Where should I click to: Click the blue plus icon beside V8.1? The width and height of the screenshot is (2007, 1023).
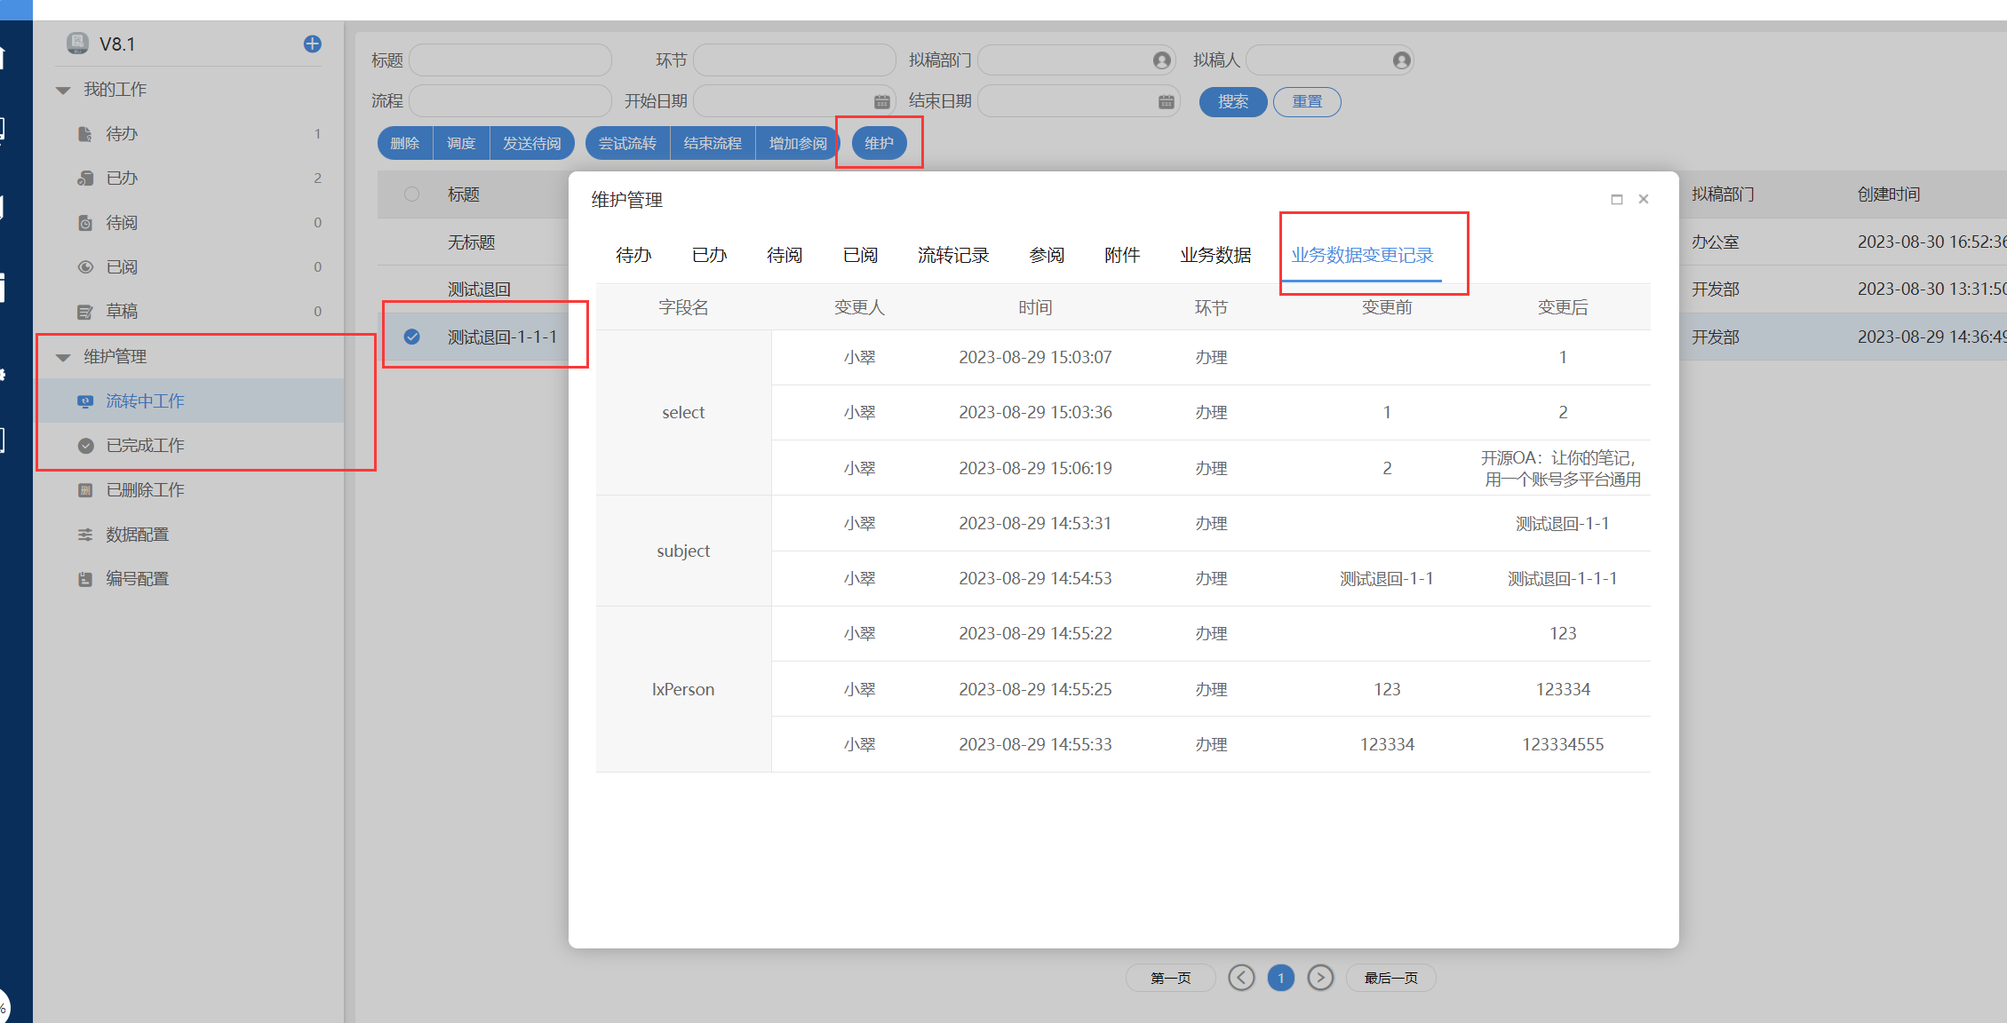(312, 44)
